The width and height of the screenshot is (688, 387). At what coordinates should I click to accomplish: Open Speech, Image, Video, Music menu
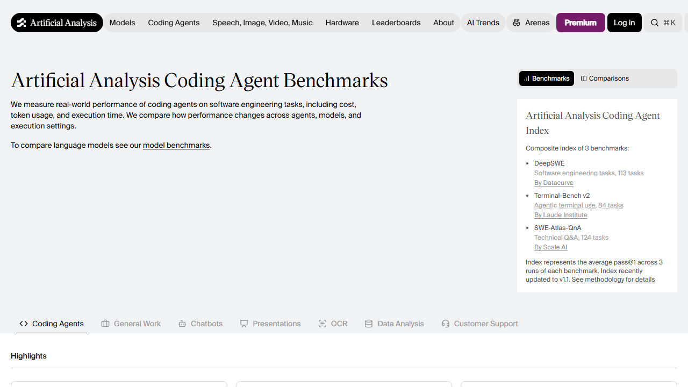262,23
